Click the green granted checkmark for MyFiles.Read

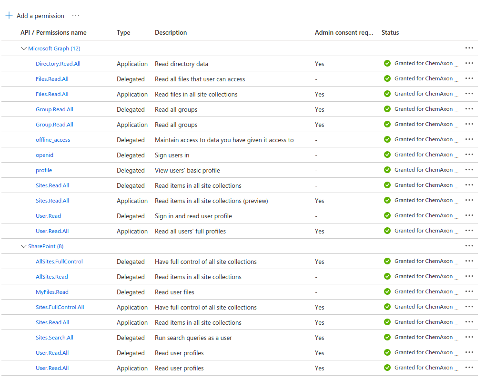coord(387,291)
